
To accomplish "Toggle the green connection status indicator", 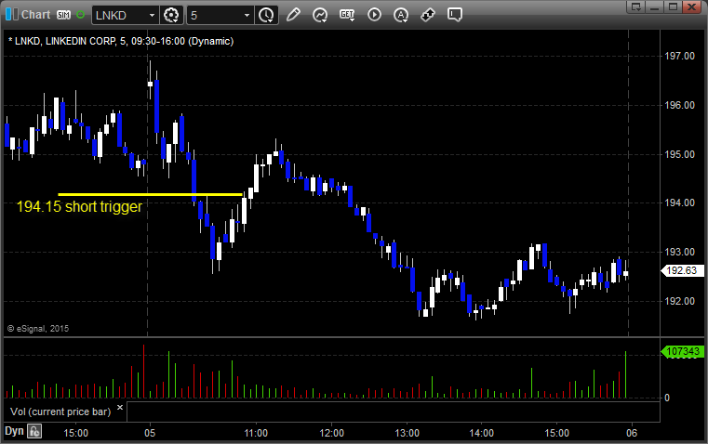I will pos(81,15).
